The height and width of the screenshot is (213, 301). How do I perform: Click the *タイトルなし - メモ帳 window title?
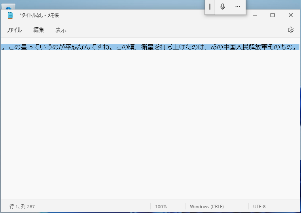pyautogui.click(x=39, y=15)
